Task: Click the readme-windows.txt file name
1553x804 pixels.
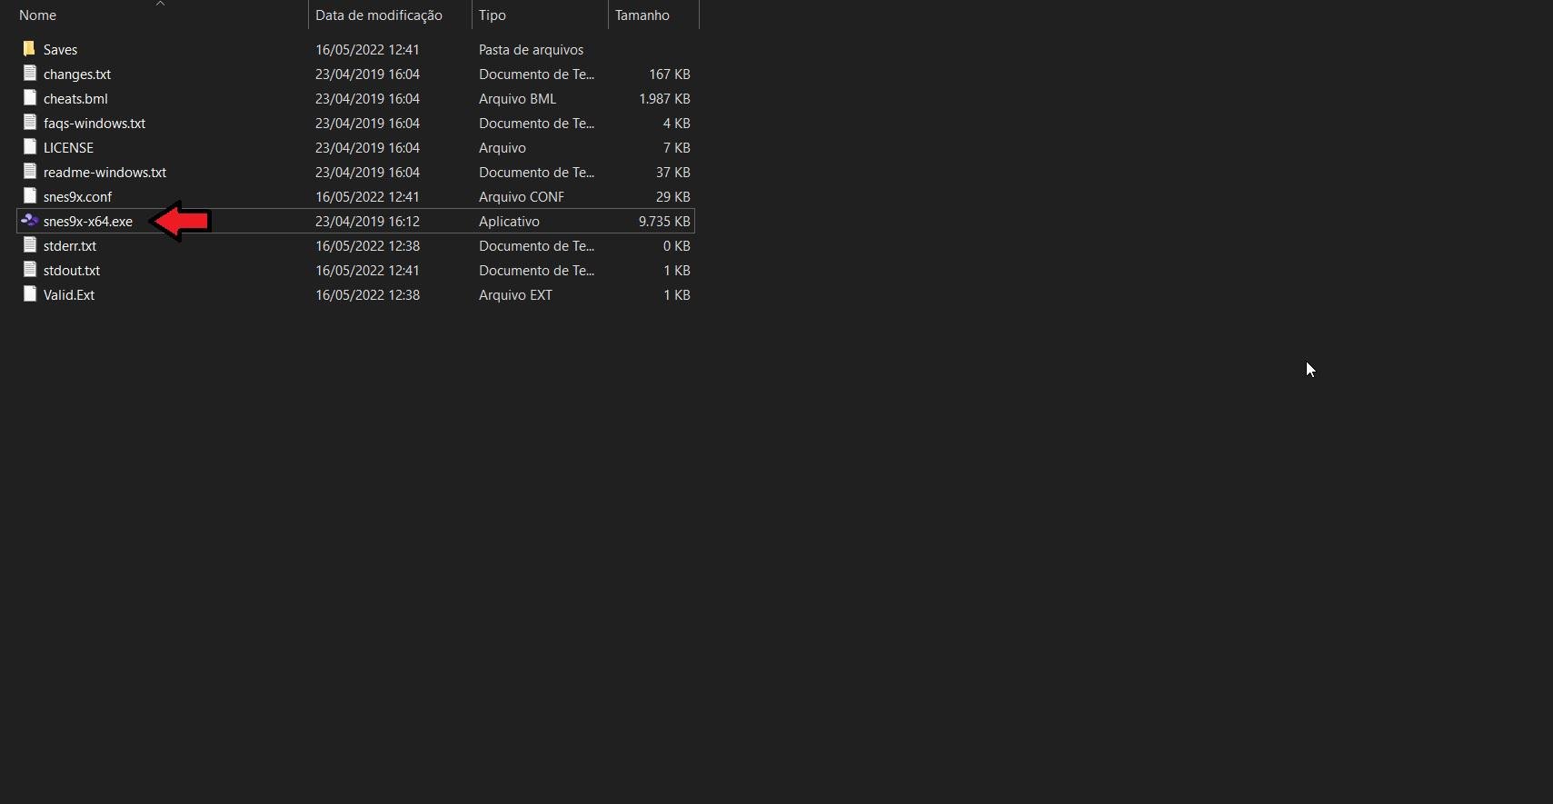Action: click(x=105, y=173)
